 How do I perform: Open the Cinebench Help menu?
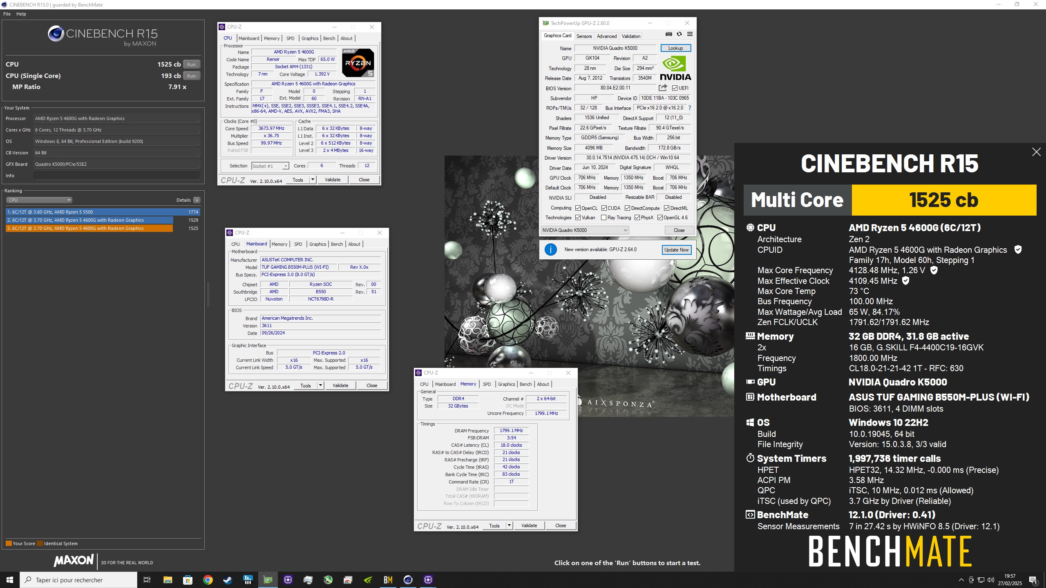[21, 14]
